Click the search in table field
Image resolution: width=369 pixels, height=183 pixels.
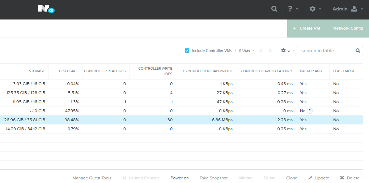(x=326, y=51)
